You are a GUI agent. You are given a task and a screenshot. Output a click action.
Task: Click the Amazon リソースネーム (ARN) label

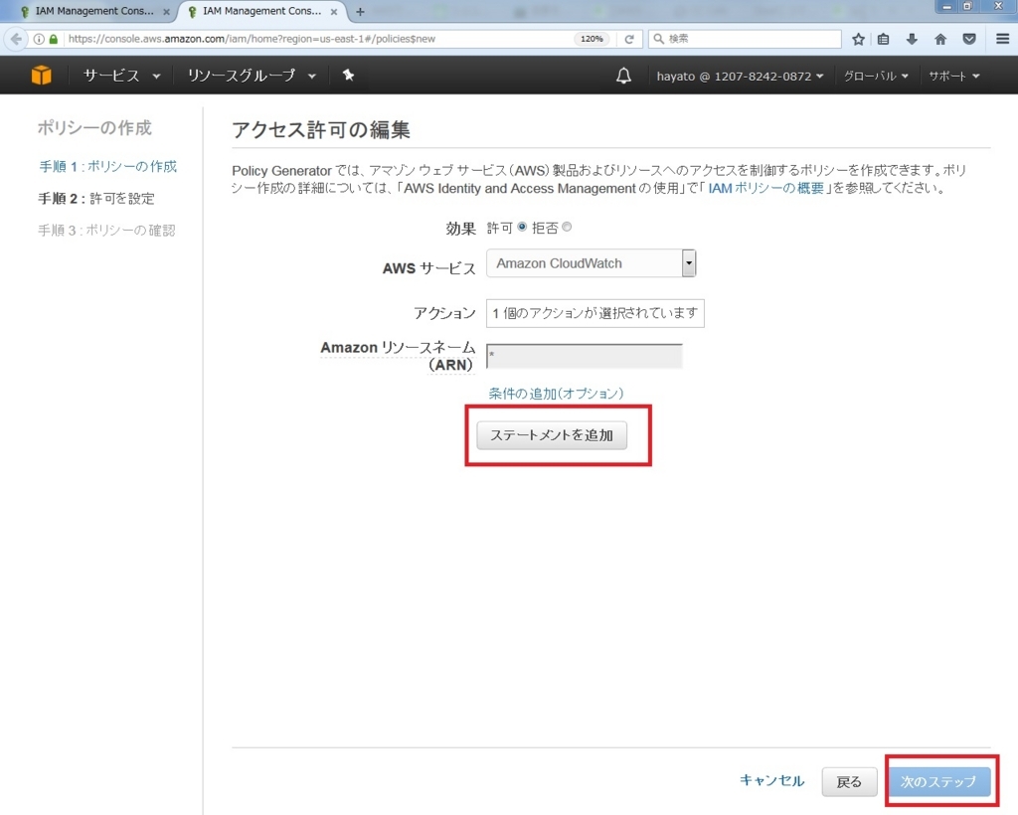[398, 356]
